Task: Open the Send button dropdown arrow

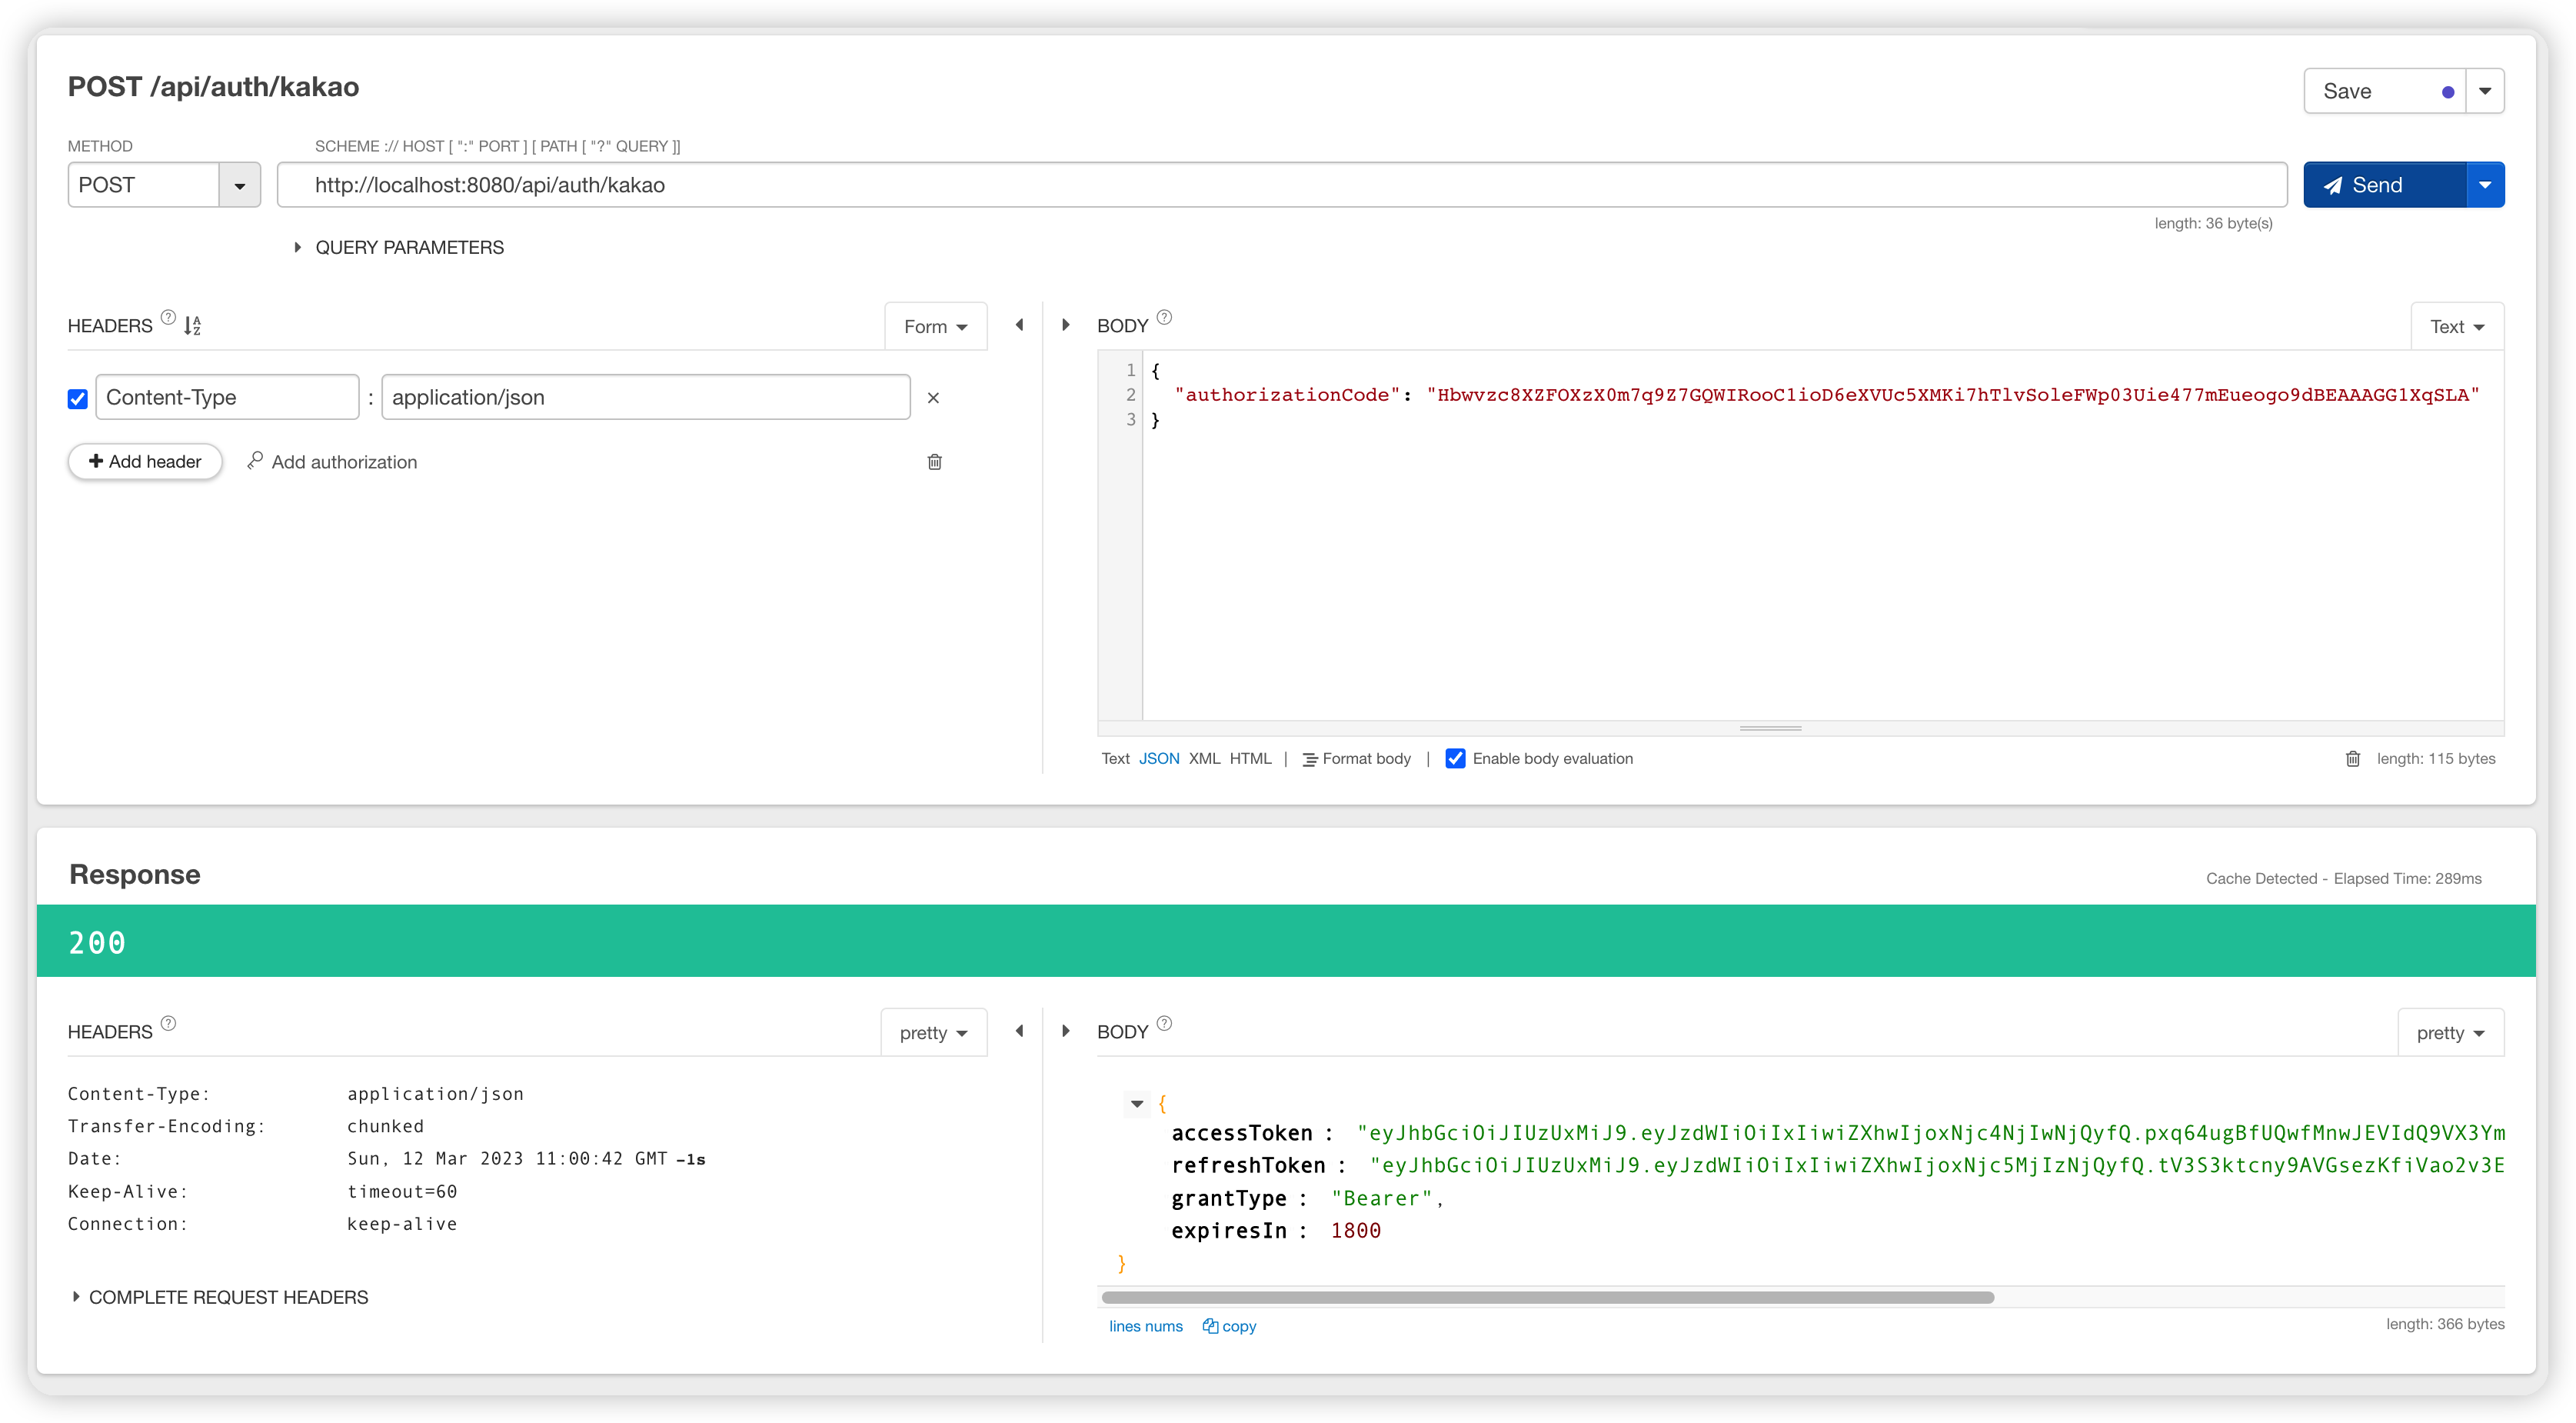Action: tap(2485, 185)
